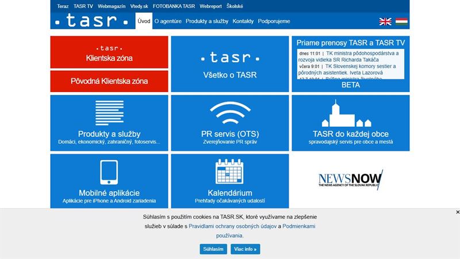
Task: Open the document lines icon for Produkty a služby
Action: [109, 113]
